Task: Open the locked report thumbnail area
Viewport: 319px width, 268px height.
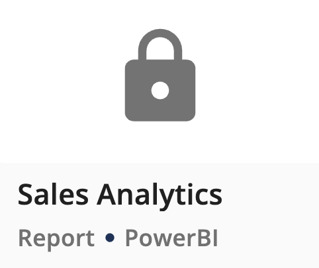Action: [x=159, y=81]
